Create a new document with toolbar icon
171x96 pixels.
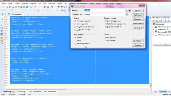(3, 7)
